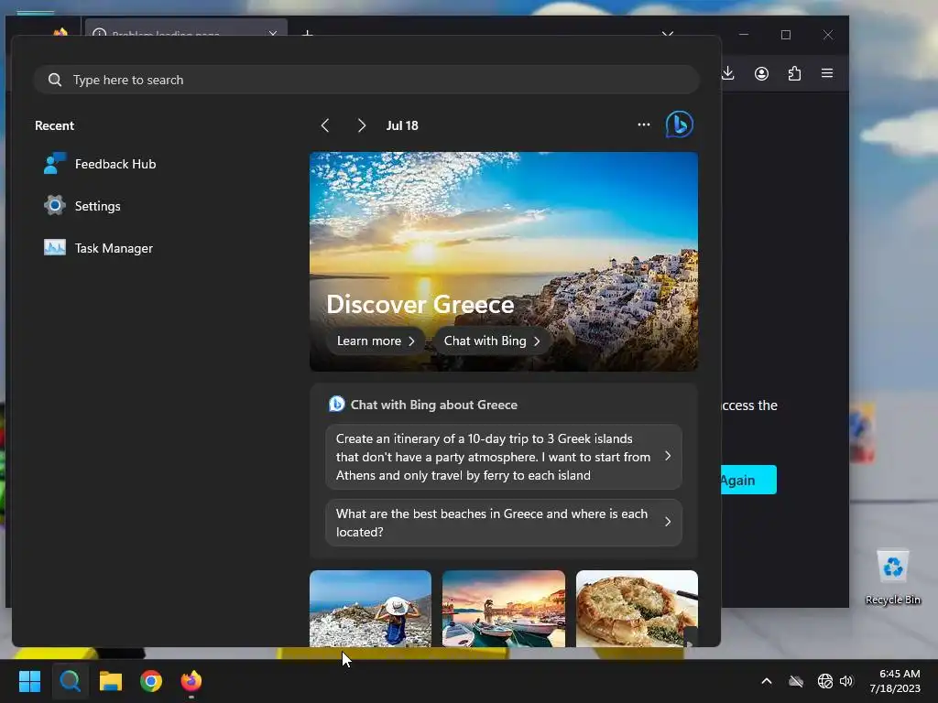Open File Explorer from taskbar
938x703 pixels.
click(x=111, y=681)
